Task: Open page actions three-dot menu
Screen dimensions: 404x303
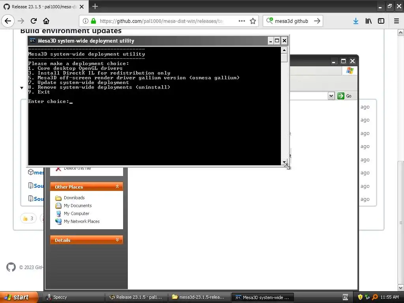Action: point(242,21)
